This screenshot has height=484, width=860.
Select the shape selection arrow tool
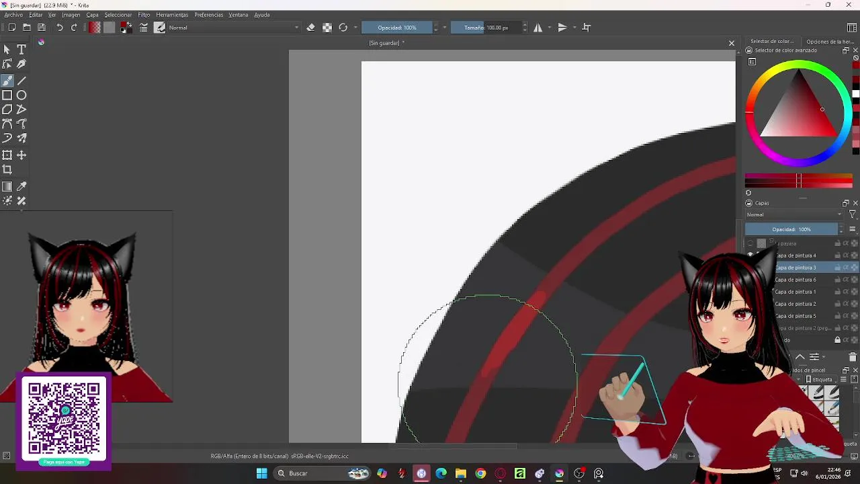click(7, 49)
